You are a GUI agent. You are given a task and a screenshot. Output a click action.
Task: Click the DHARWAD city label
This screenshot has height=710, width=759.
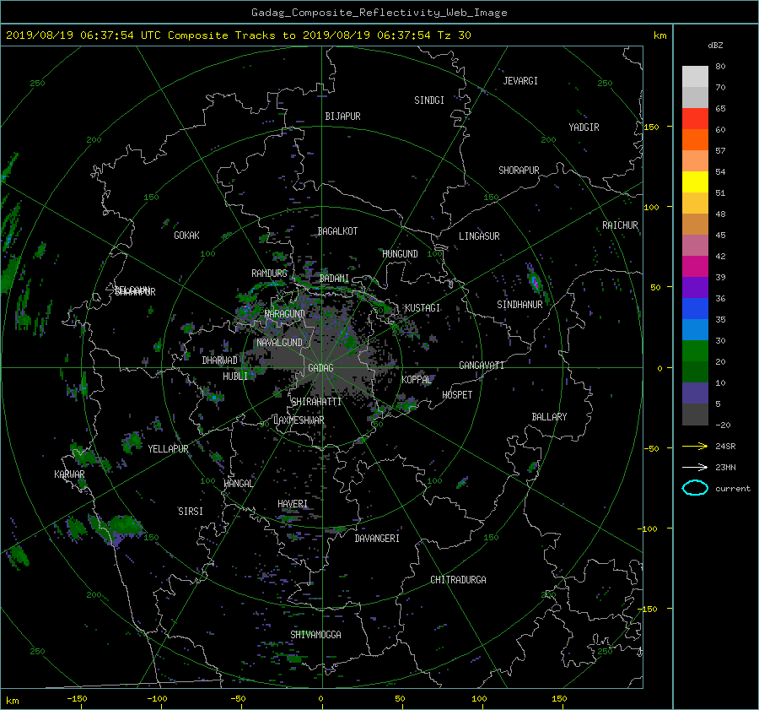click(219, 360)
